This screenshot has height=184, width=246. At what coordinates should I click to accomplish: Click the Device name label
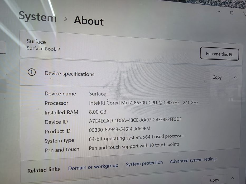[x=60, y=94]
